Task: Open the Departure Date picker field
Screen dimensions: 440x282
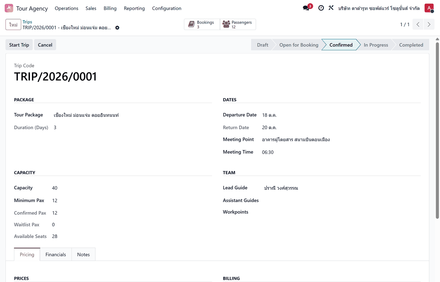Action: pyautogui.click(x=341, y=115)
